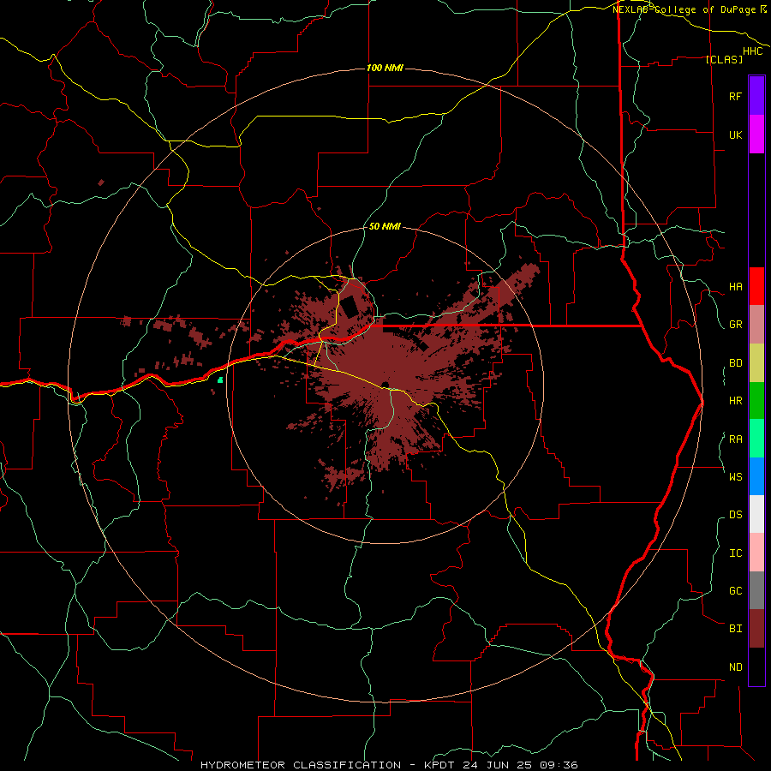Click the DS white legend swatch
This screenshot has width=771, height=771.
tap(756, 514)
